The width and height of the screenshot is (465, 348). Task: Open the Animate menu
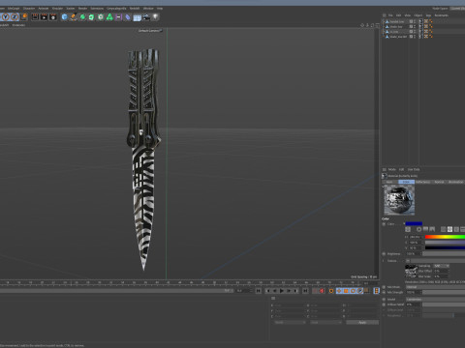point(44,8)
